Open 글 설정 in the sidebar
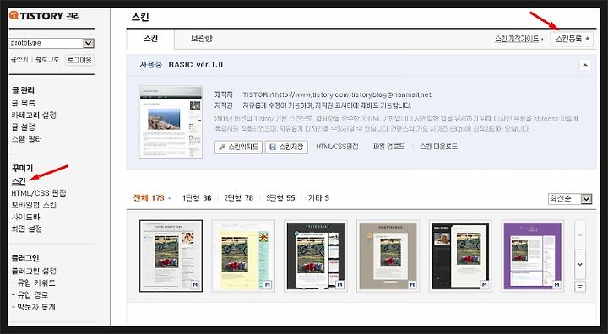 click(x=24, y=127)
